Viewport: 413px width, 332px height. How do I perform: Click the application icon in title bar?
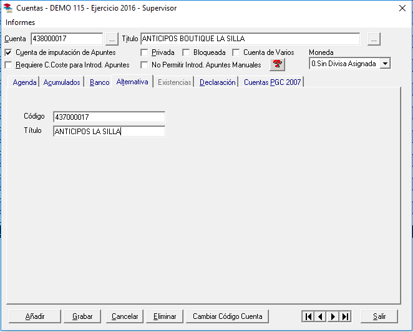(8, 8)
